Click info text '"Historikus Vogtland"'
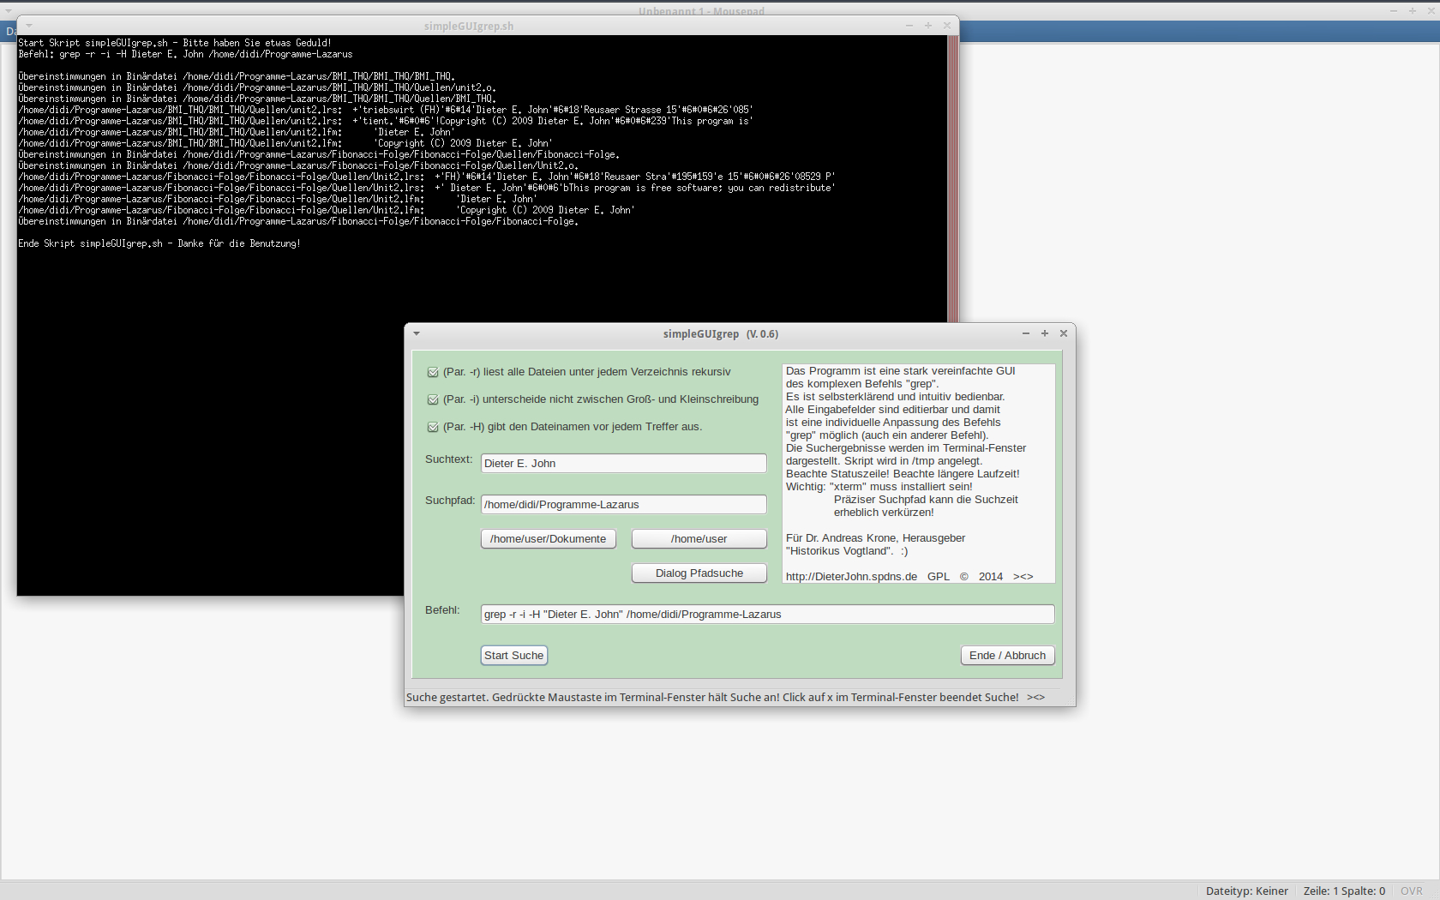The width and height of the screenshot is (1440, 900). click(x=839, y=551)
